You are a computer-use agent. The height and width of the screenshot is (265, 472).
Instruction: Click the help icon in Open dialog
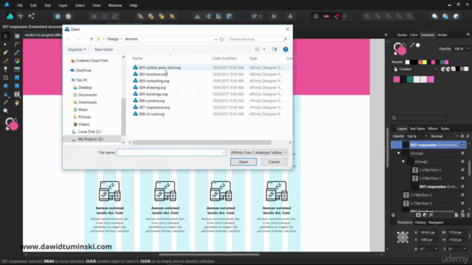pos(285,49)
